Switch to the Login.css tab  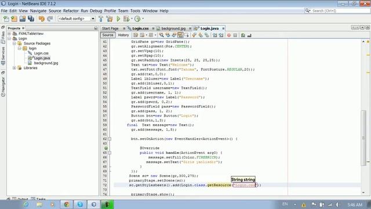pyautogui.click(x=140, y=28)
